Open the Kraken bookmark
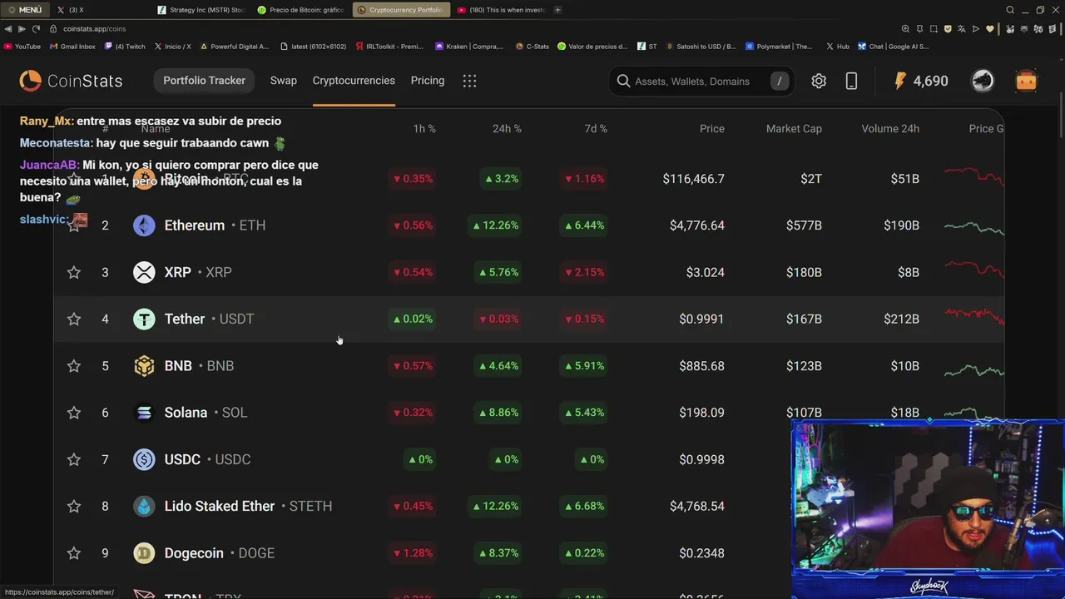 [469, 47]
